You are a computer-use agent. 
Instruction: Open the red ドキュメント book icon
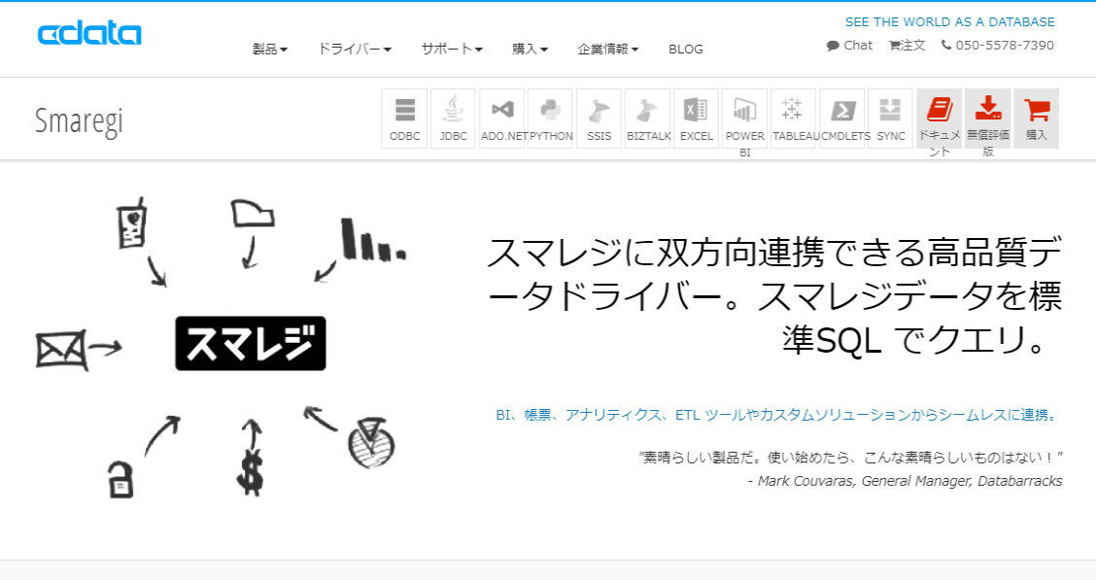pos(940,110)
